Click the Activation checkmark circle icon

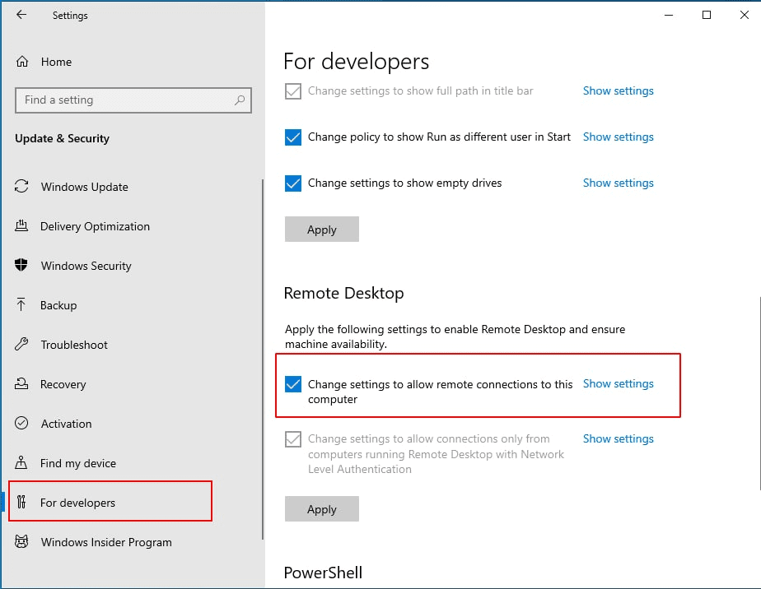coord(21,423)
